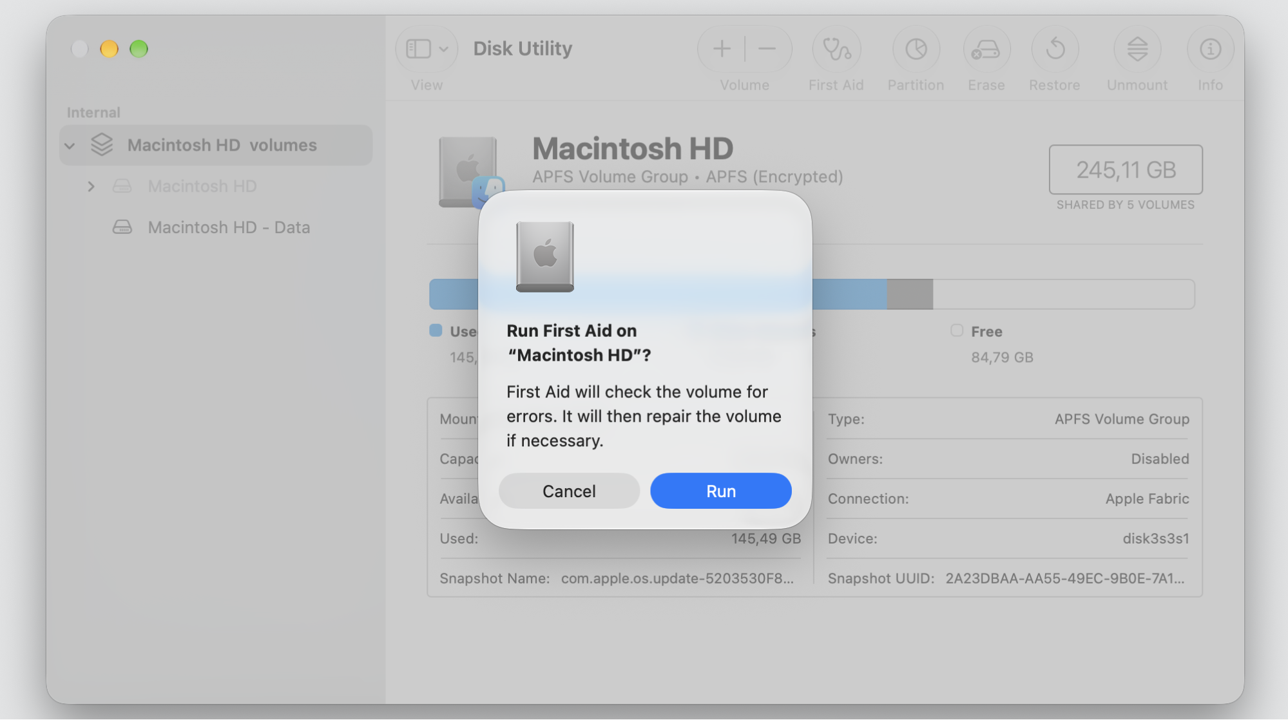Click the gray other volumes bar segment

(910, 294)
